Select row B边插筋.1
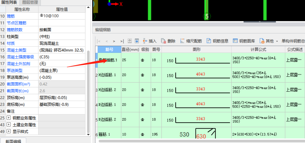The height and width of the screenshot is (143, 305). click(x=109, y=105)
